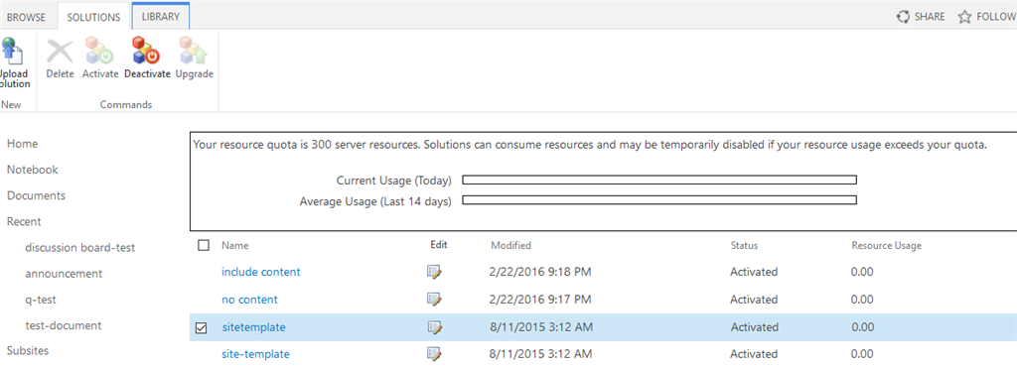Screen dimensions: 1017x367
Task: Open the include content link
Action: coord(261,272)
